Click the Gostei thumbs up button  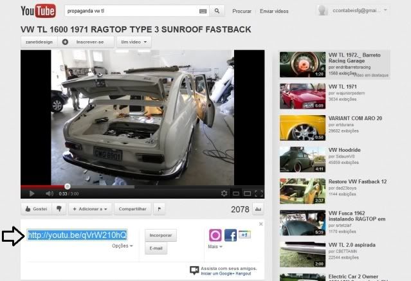36,209
